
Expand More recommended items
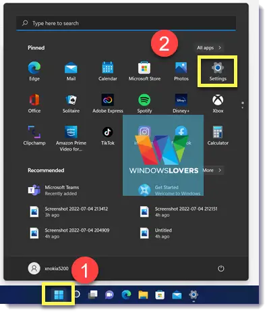click(212, 170)
